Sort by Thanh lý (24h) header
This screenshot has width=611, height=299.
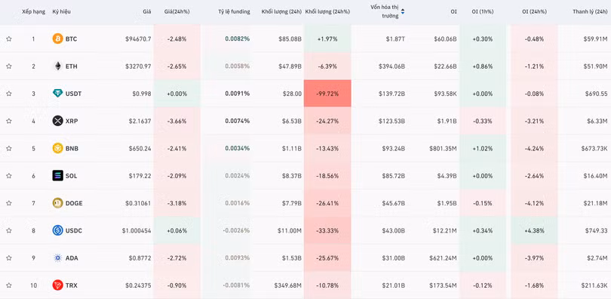(x=590, y=11)
